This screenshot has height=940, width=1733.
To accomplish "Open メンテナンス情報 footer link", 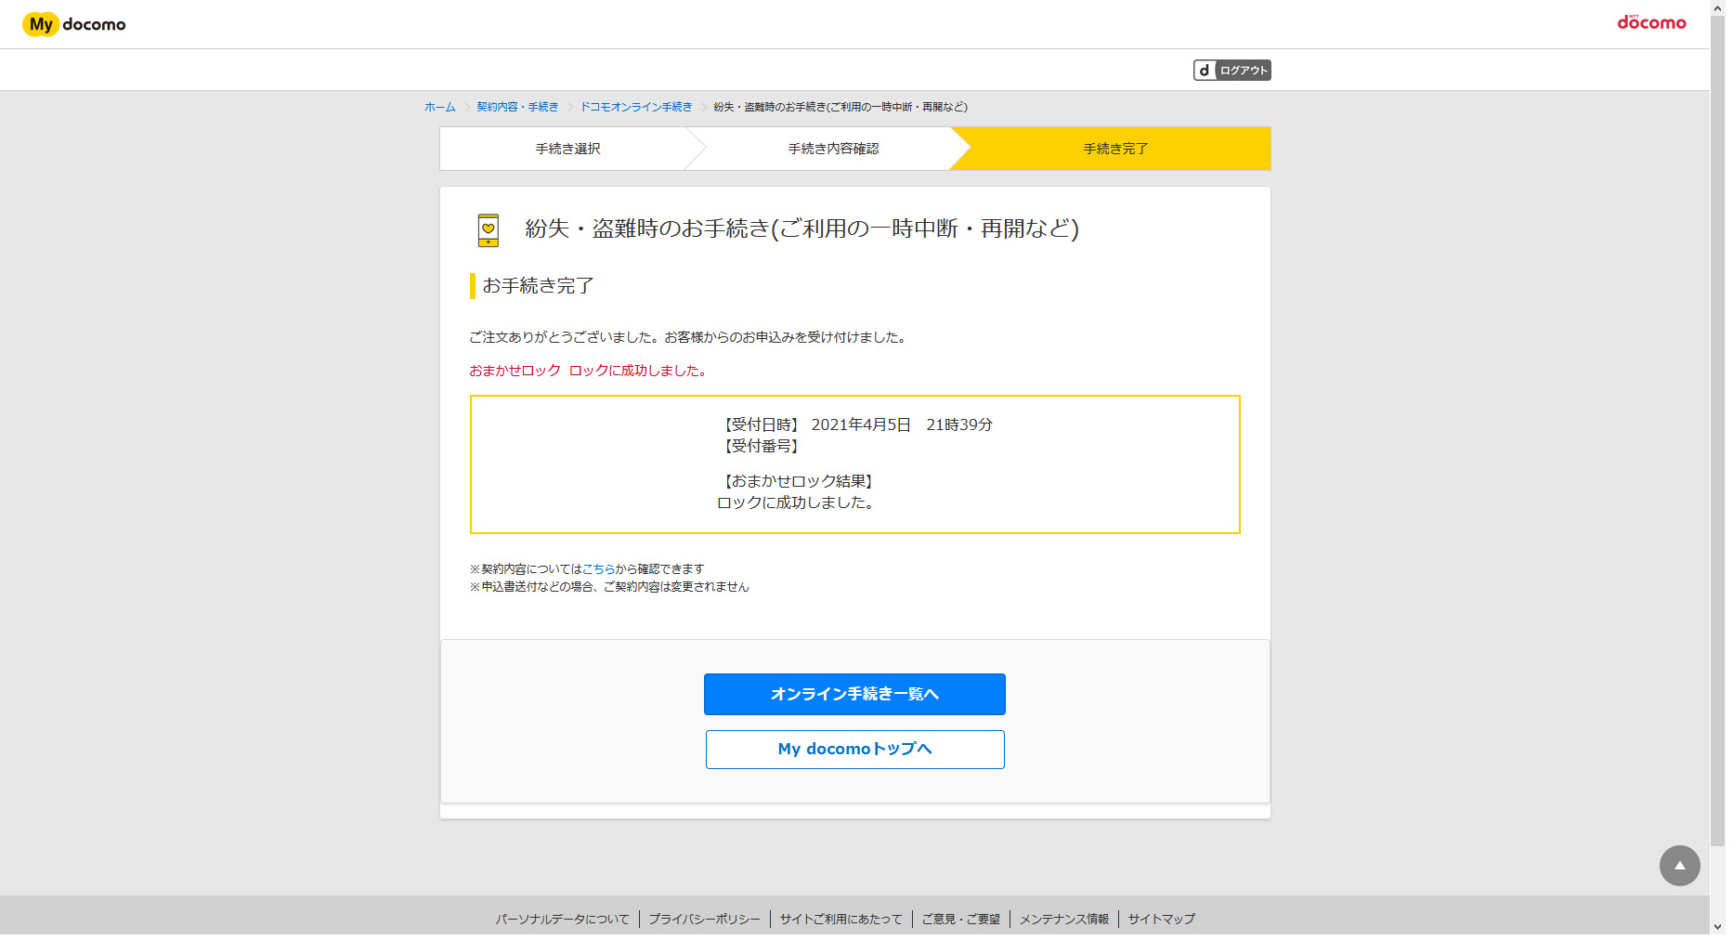I will click(1064, 920).
